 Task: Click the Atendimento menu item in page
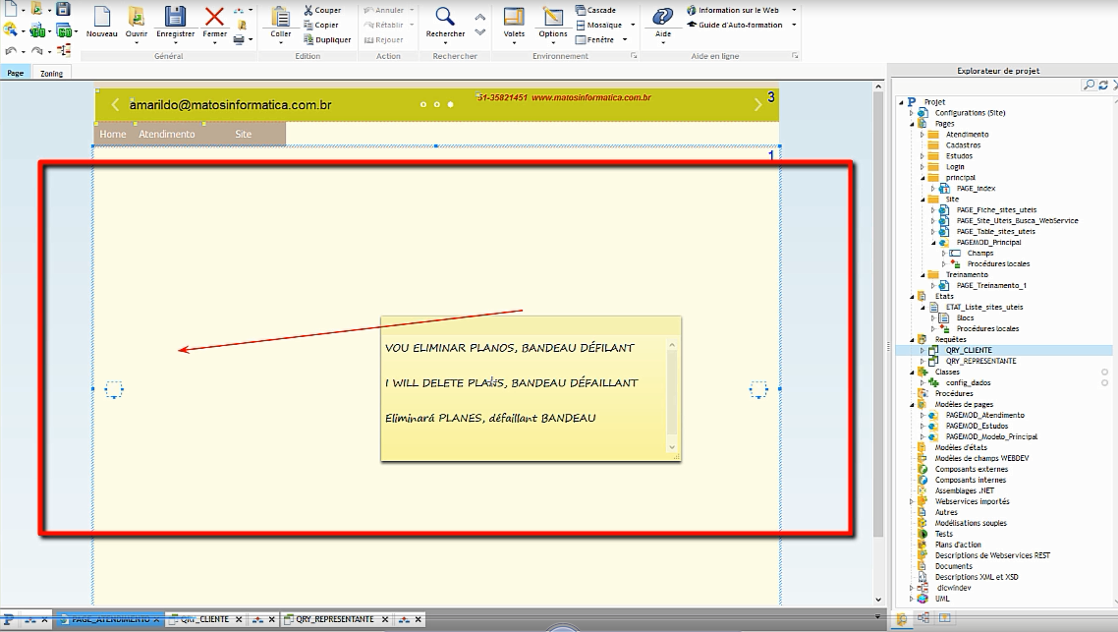point(167,134)
